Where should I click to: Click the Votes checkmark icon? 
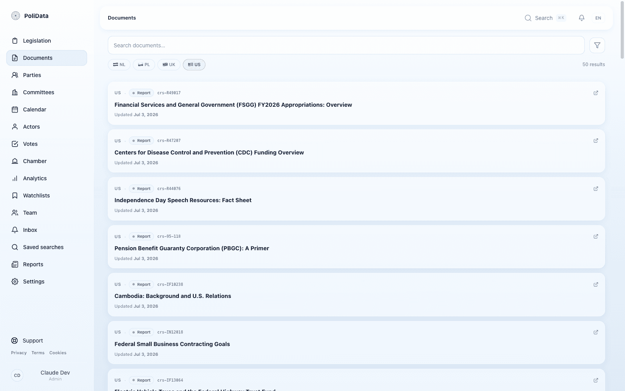15,144
